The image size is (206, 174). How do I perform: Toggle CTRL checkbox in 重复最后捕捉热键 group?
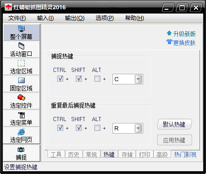click(x=60, y=128)
